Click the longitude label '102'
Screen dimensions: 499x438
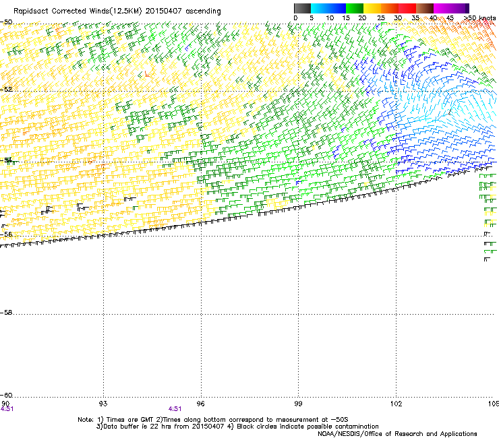pyautogui.click(x=396, y=404)
